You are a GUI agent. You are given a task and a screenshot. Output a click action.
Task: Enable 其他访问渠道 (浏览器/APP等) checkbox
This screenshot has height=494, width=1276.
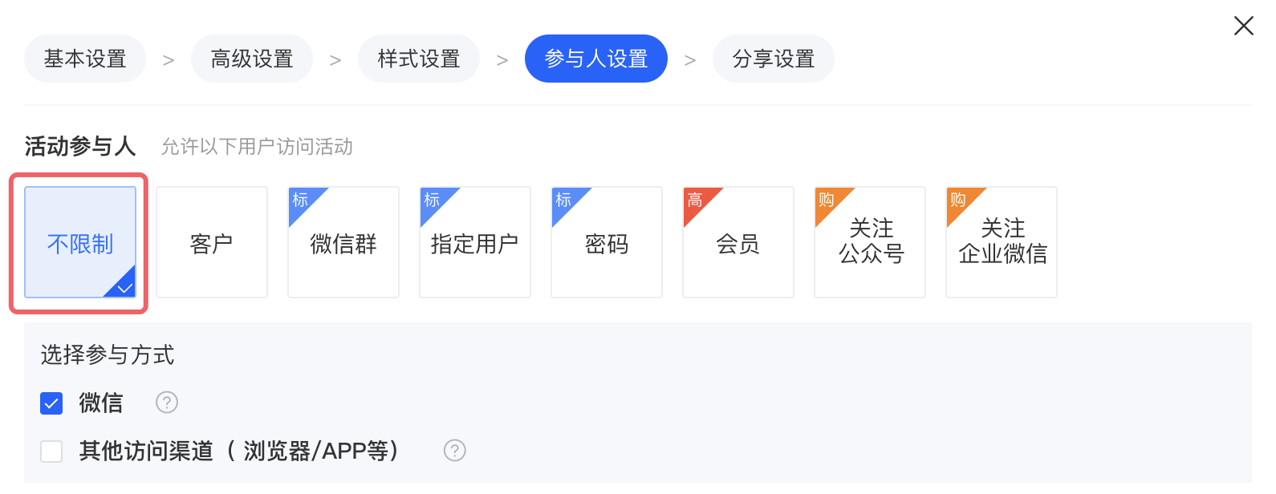[51, 451]
